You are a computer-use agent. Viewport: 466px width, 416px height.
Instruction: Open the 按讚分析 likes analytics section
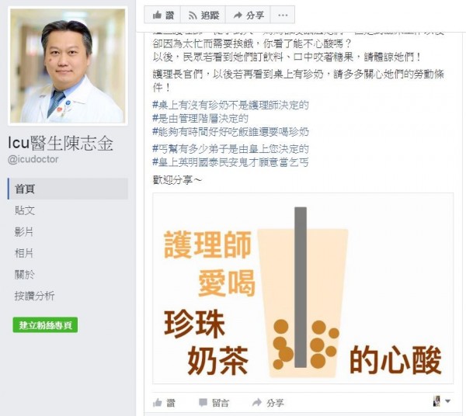tap(34, 296)
